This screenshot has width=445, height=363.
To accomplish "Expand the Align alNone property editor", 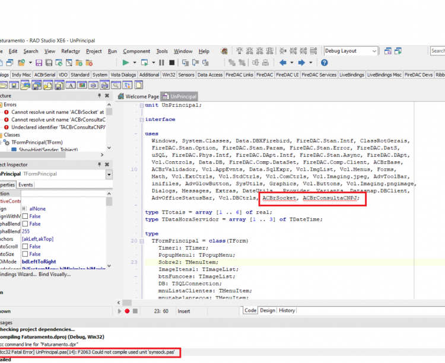I will [24, 209].
